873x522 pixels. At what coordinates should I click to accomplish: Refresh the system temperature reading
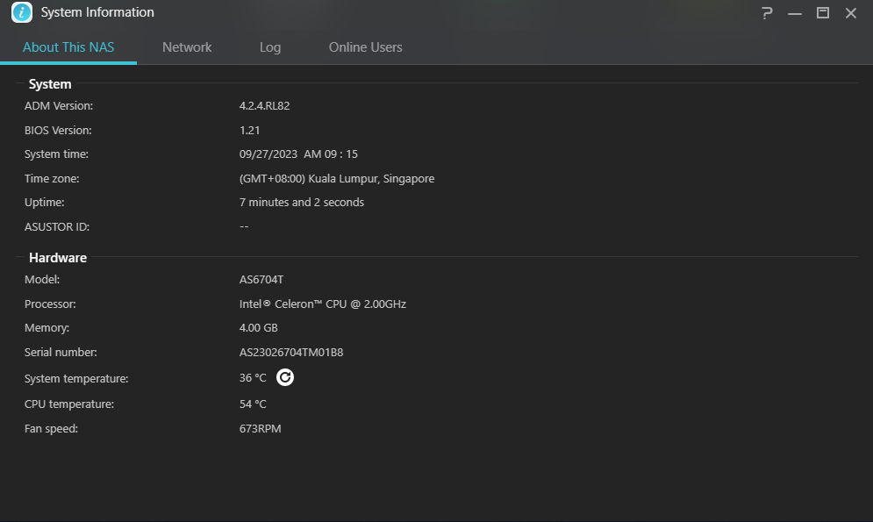(x=284, y=377)
